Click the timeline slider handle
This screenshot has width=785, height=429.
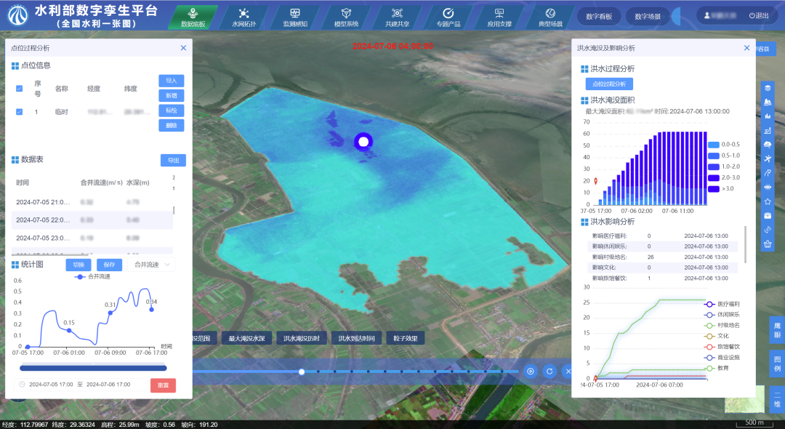pos(302,372)
